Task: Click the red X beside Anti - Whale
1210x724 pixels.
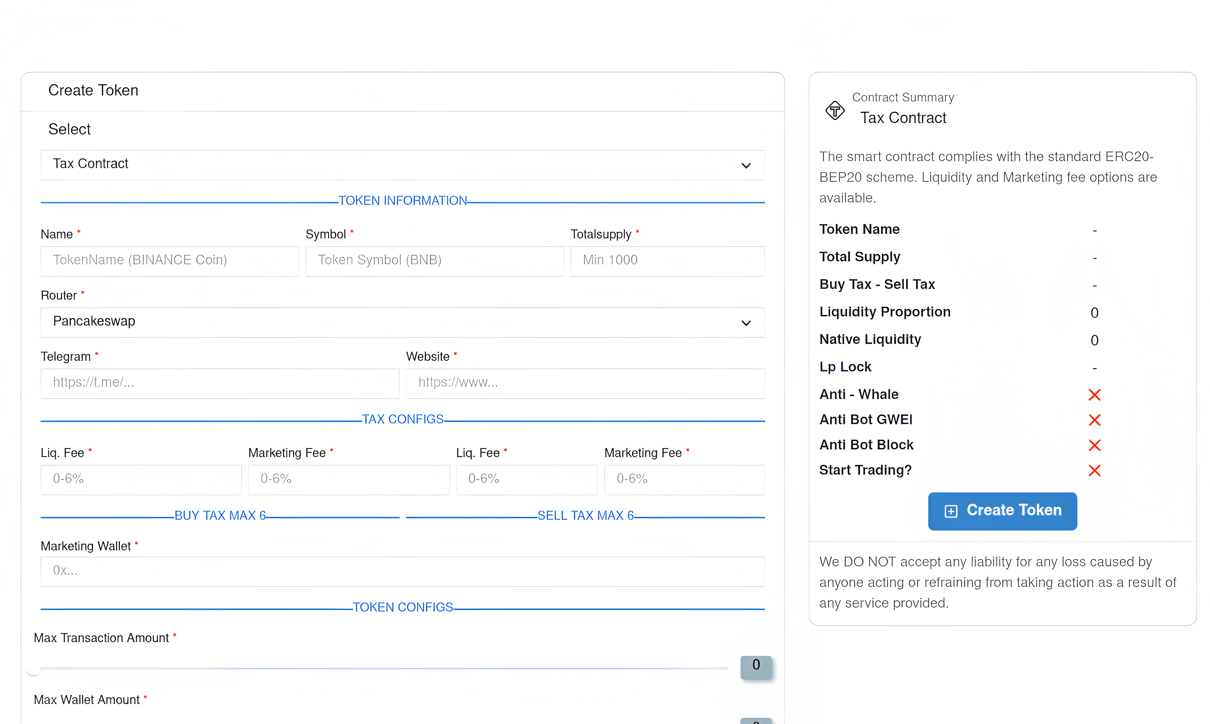Action: 1094,395
